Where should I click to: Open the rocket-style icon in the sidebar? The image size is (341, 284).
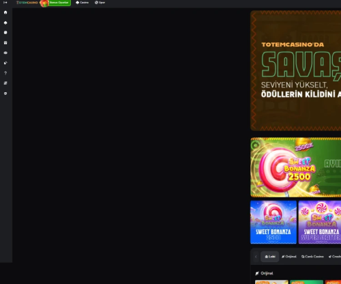click(x=5, y=63)
